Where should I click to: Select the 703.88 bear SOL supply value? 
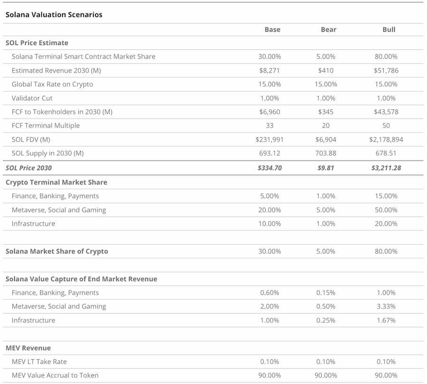pyautogui.click(x=325, y=154)
